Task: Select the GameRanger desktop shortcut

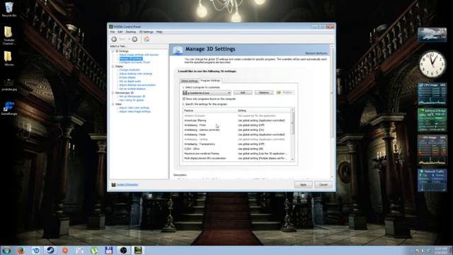Action: click(9, 108)
